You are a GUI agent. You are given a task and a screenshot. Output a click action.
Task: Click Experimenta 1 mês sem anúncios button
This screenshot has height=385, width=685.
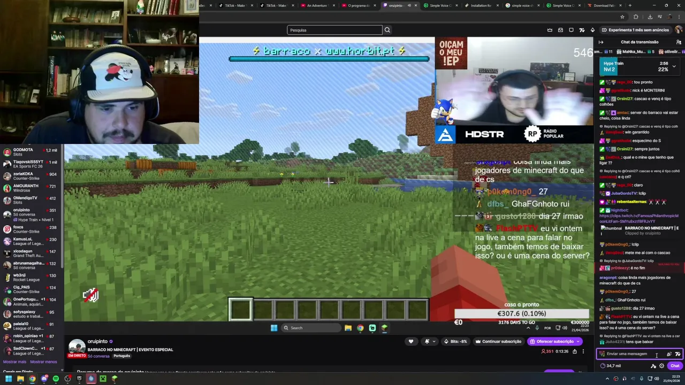635,30
